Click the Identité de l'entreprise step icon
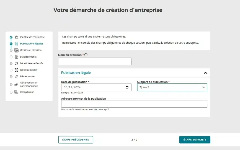This screenshot has width=240, height=150. pyautogui.click(x=16, y=37)
